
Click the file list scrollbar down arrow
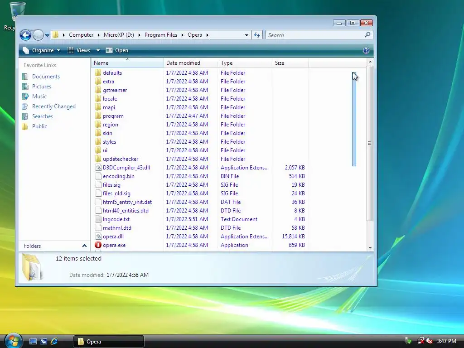click(x=370, y=248)
